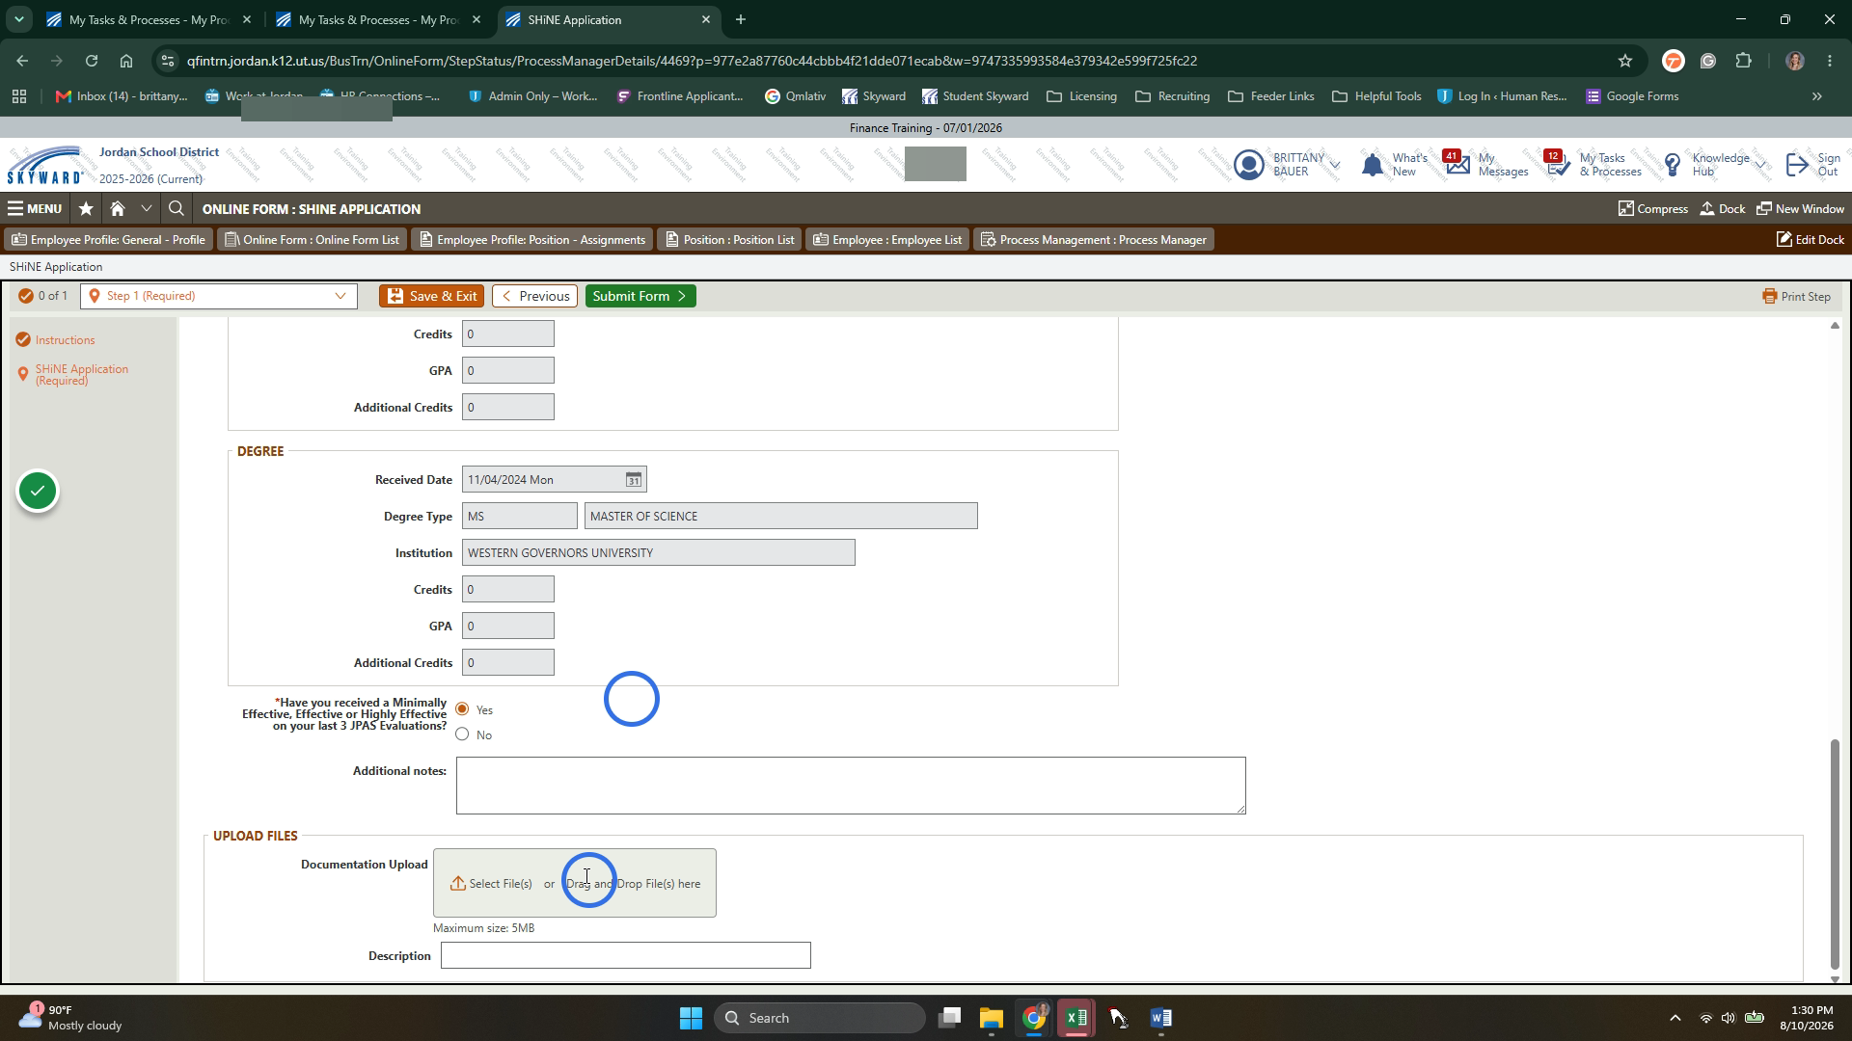Viewport: 1852px width, 1041px height.
Task: Click the Institution field
Action: click(659, 552)
